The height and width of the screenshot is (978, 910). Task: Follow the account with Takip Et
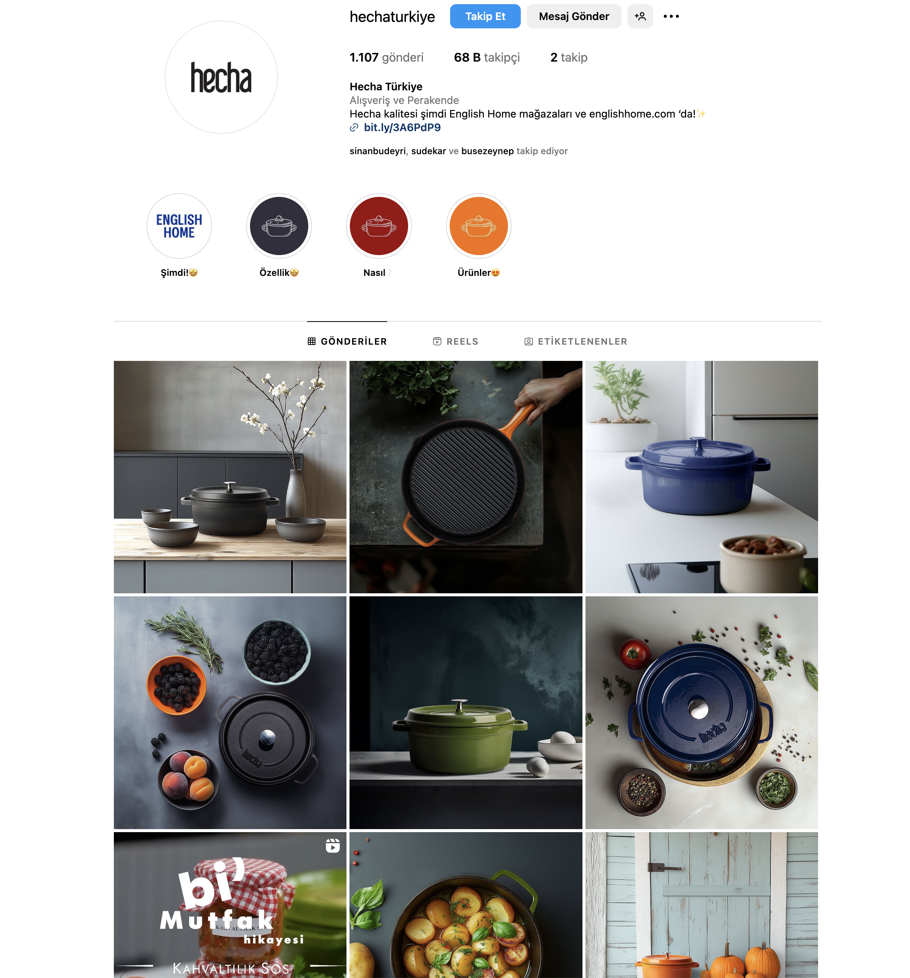(x=485, y=16)
